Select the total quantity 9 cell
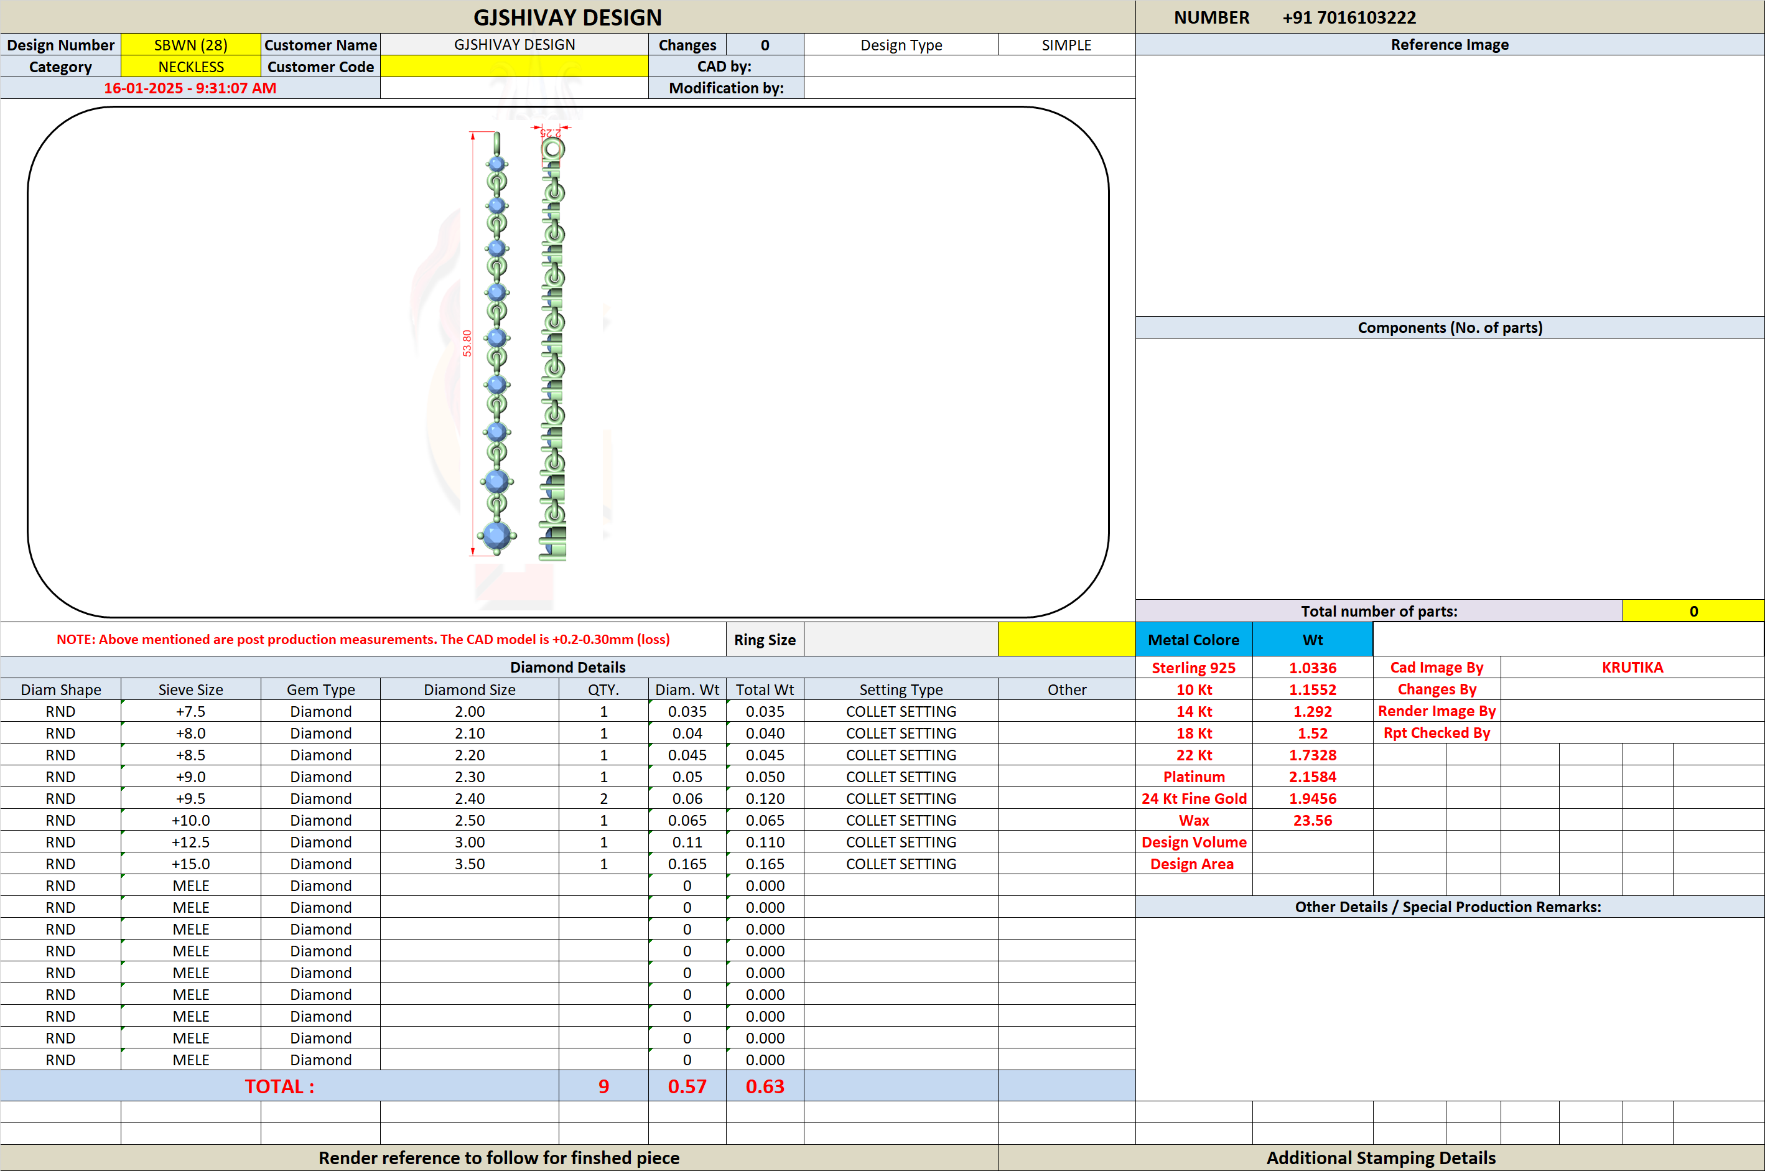This screenshot has height=1171, width=1765. click(x=603, y=1086)
